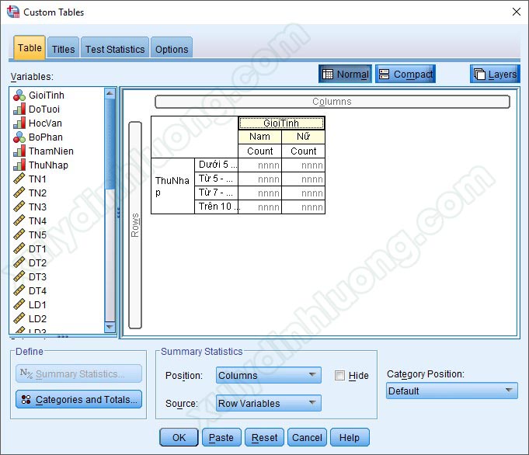The height and width of the screenshot is (455, 529).
Task: Open the Category Position dropdown
Action: pos(452,391)
